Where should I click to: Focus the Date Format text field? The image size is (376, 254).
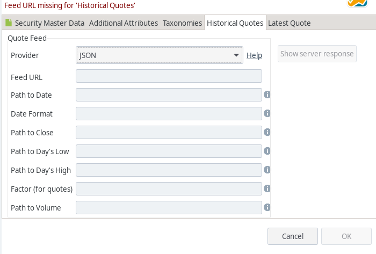coord(169,113)
